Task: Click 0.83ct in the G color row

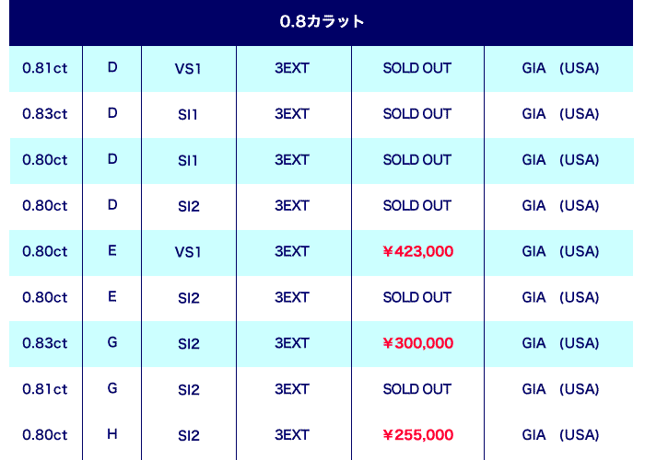Action: coord(45,343)
